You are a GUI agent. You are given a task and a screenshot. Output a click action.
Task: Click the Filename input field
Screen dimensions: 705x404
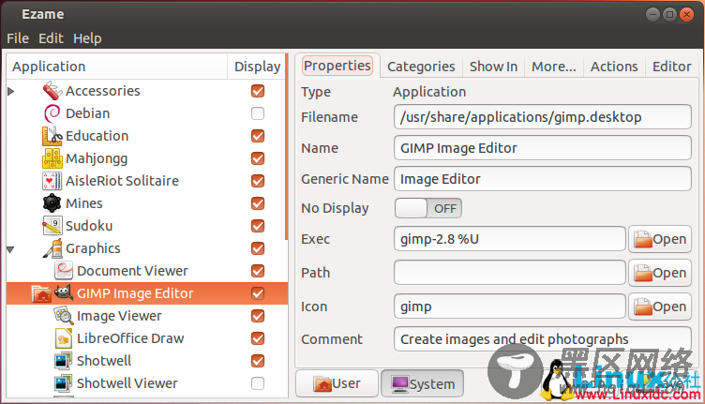(543, 117)
